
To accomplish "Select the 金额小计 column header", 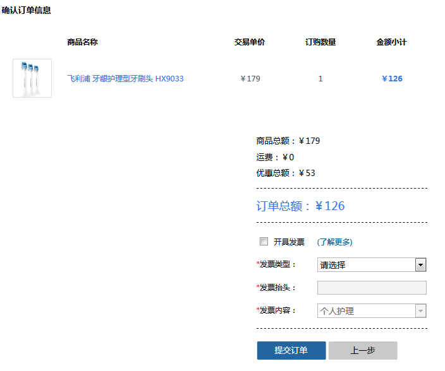I will pyautogui.click(x=391, y=42).
